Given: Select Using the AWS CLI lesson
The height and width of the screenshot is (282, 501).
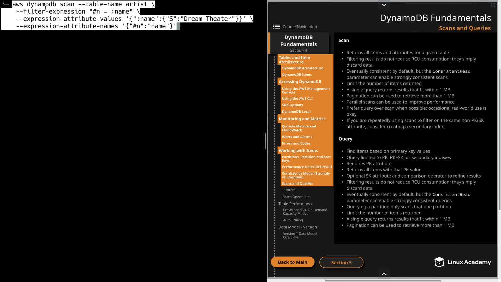Looking at the screenshot, I should pyautogui.click(x=297, y=98).
